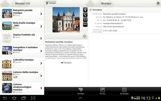Image resolution: width=161 pixels, height=101 pixels.
Task: Tap thumbnail of Lietuvos etnokosmologijos muziejus
Action: click(7, 88)
